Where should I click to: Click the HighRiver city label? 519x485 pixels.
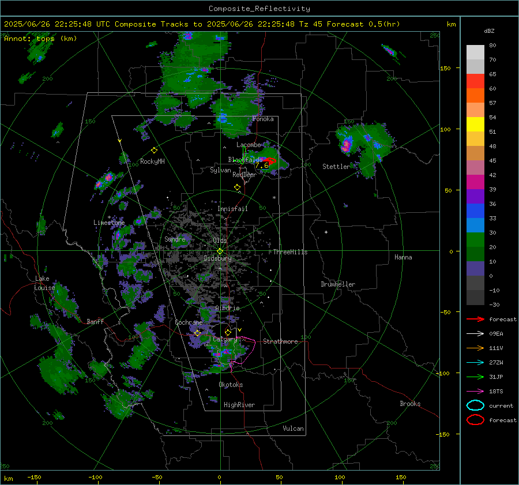pyautogui.click(x=239, y=405)
